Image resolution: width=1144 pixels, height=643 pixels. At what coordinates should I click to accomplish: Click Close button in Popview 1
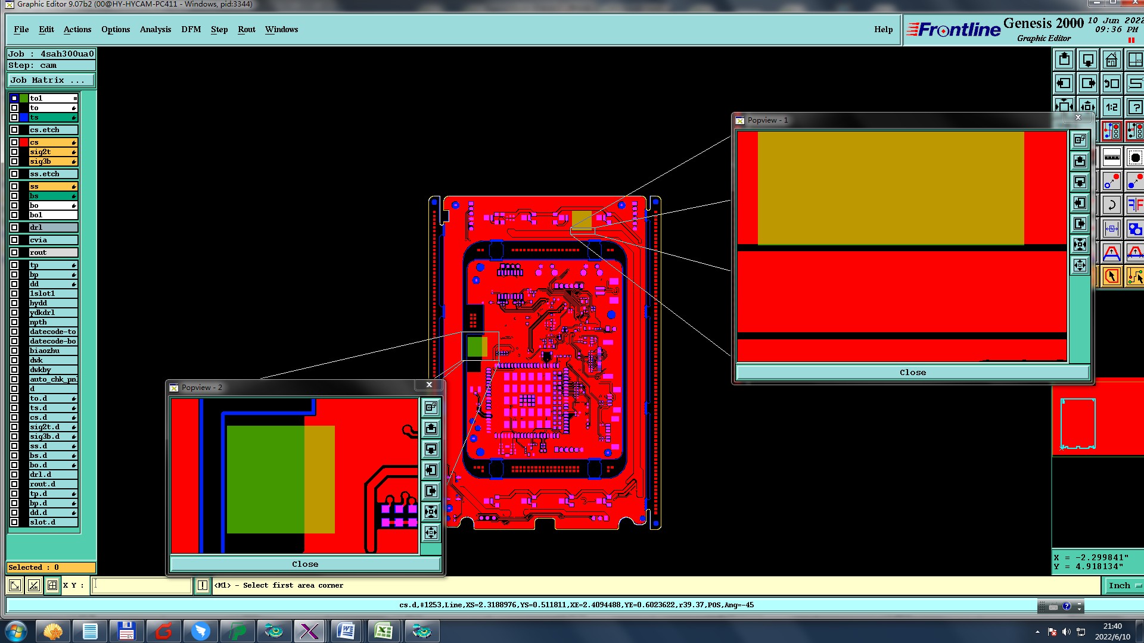[912, 373]
